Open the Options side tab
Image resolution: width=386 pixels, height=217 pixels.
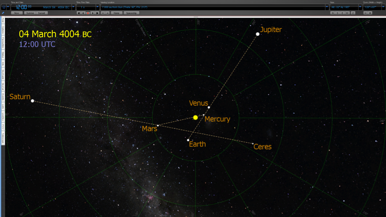pos(3,30)
